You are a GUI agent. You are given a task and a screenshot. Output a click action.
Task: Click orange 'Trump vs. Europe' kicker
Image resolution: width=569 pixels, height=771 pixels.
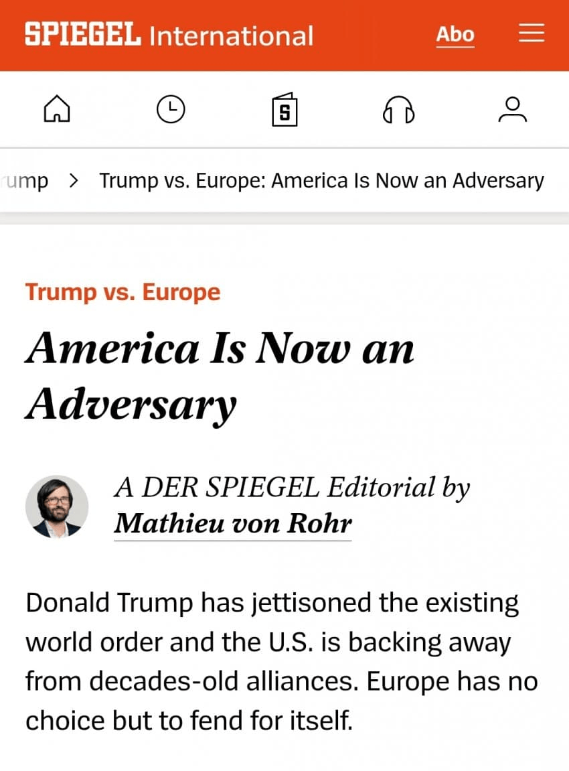[x=123, y=292]
